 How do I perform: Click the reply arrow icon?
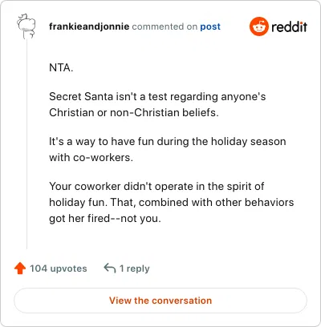click(110, 268)
